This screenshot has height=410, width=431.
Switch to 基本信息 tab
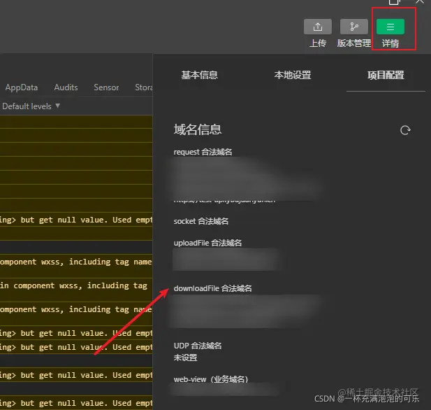[200, 75]
